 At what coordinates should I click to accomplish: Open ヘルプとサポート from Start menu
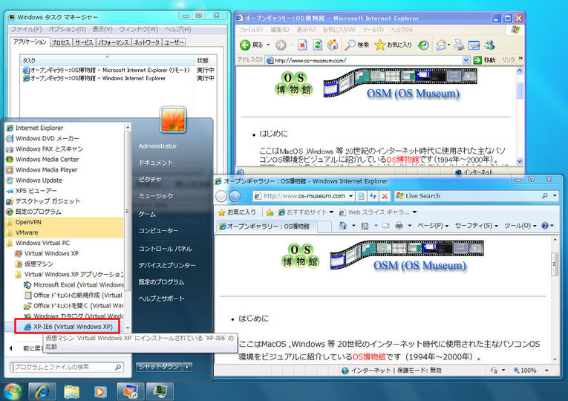(162, 299)
